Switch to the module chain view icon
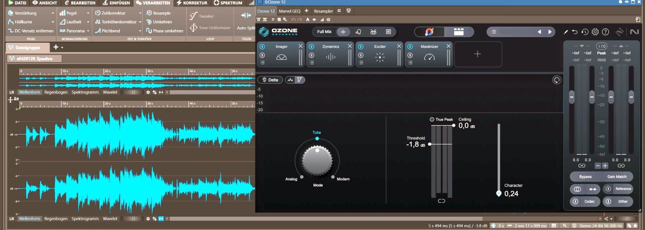Viewport: 645px width, 230px height. 458,32
